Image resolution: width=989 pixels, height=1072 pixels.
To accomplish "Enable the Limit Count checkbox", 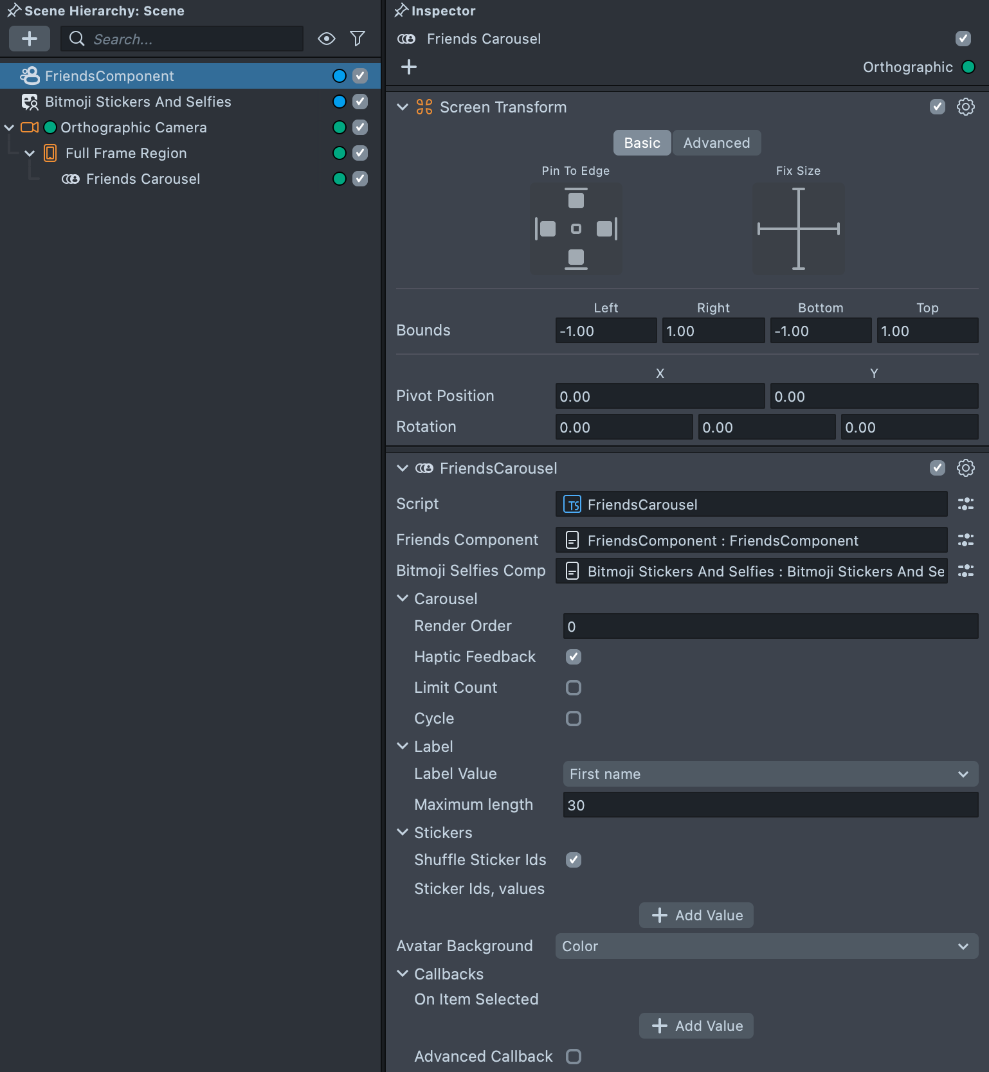I will (573, 688).
